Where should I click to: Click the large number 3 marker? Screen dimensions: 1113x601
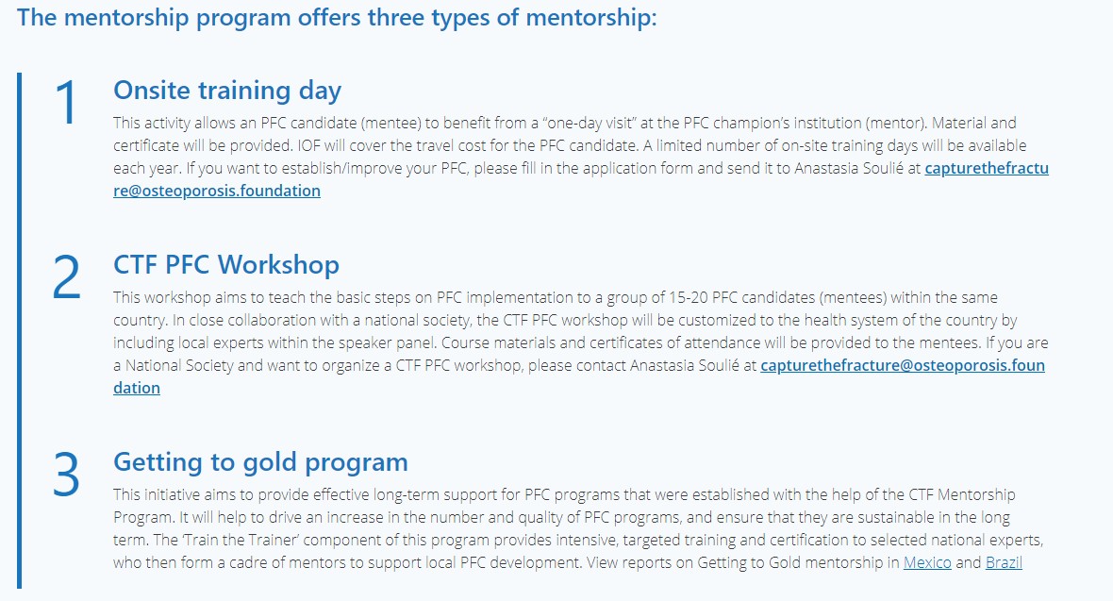pyautogui.click(x=66, y=475)
